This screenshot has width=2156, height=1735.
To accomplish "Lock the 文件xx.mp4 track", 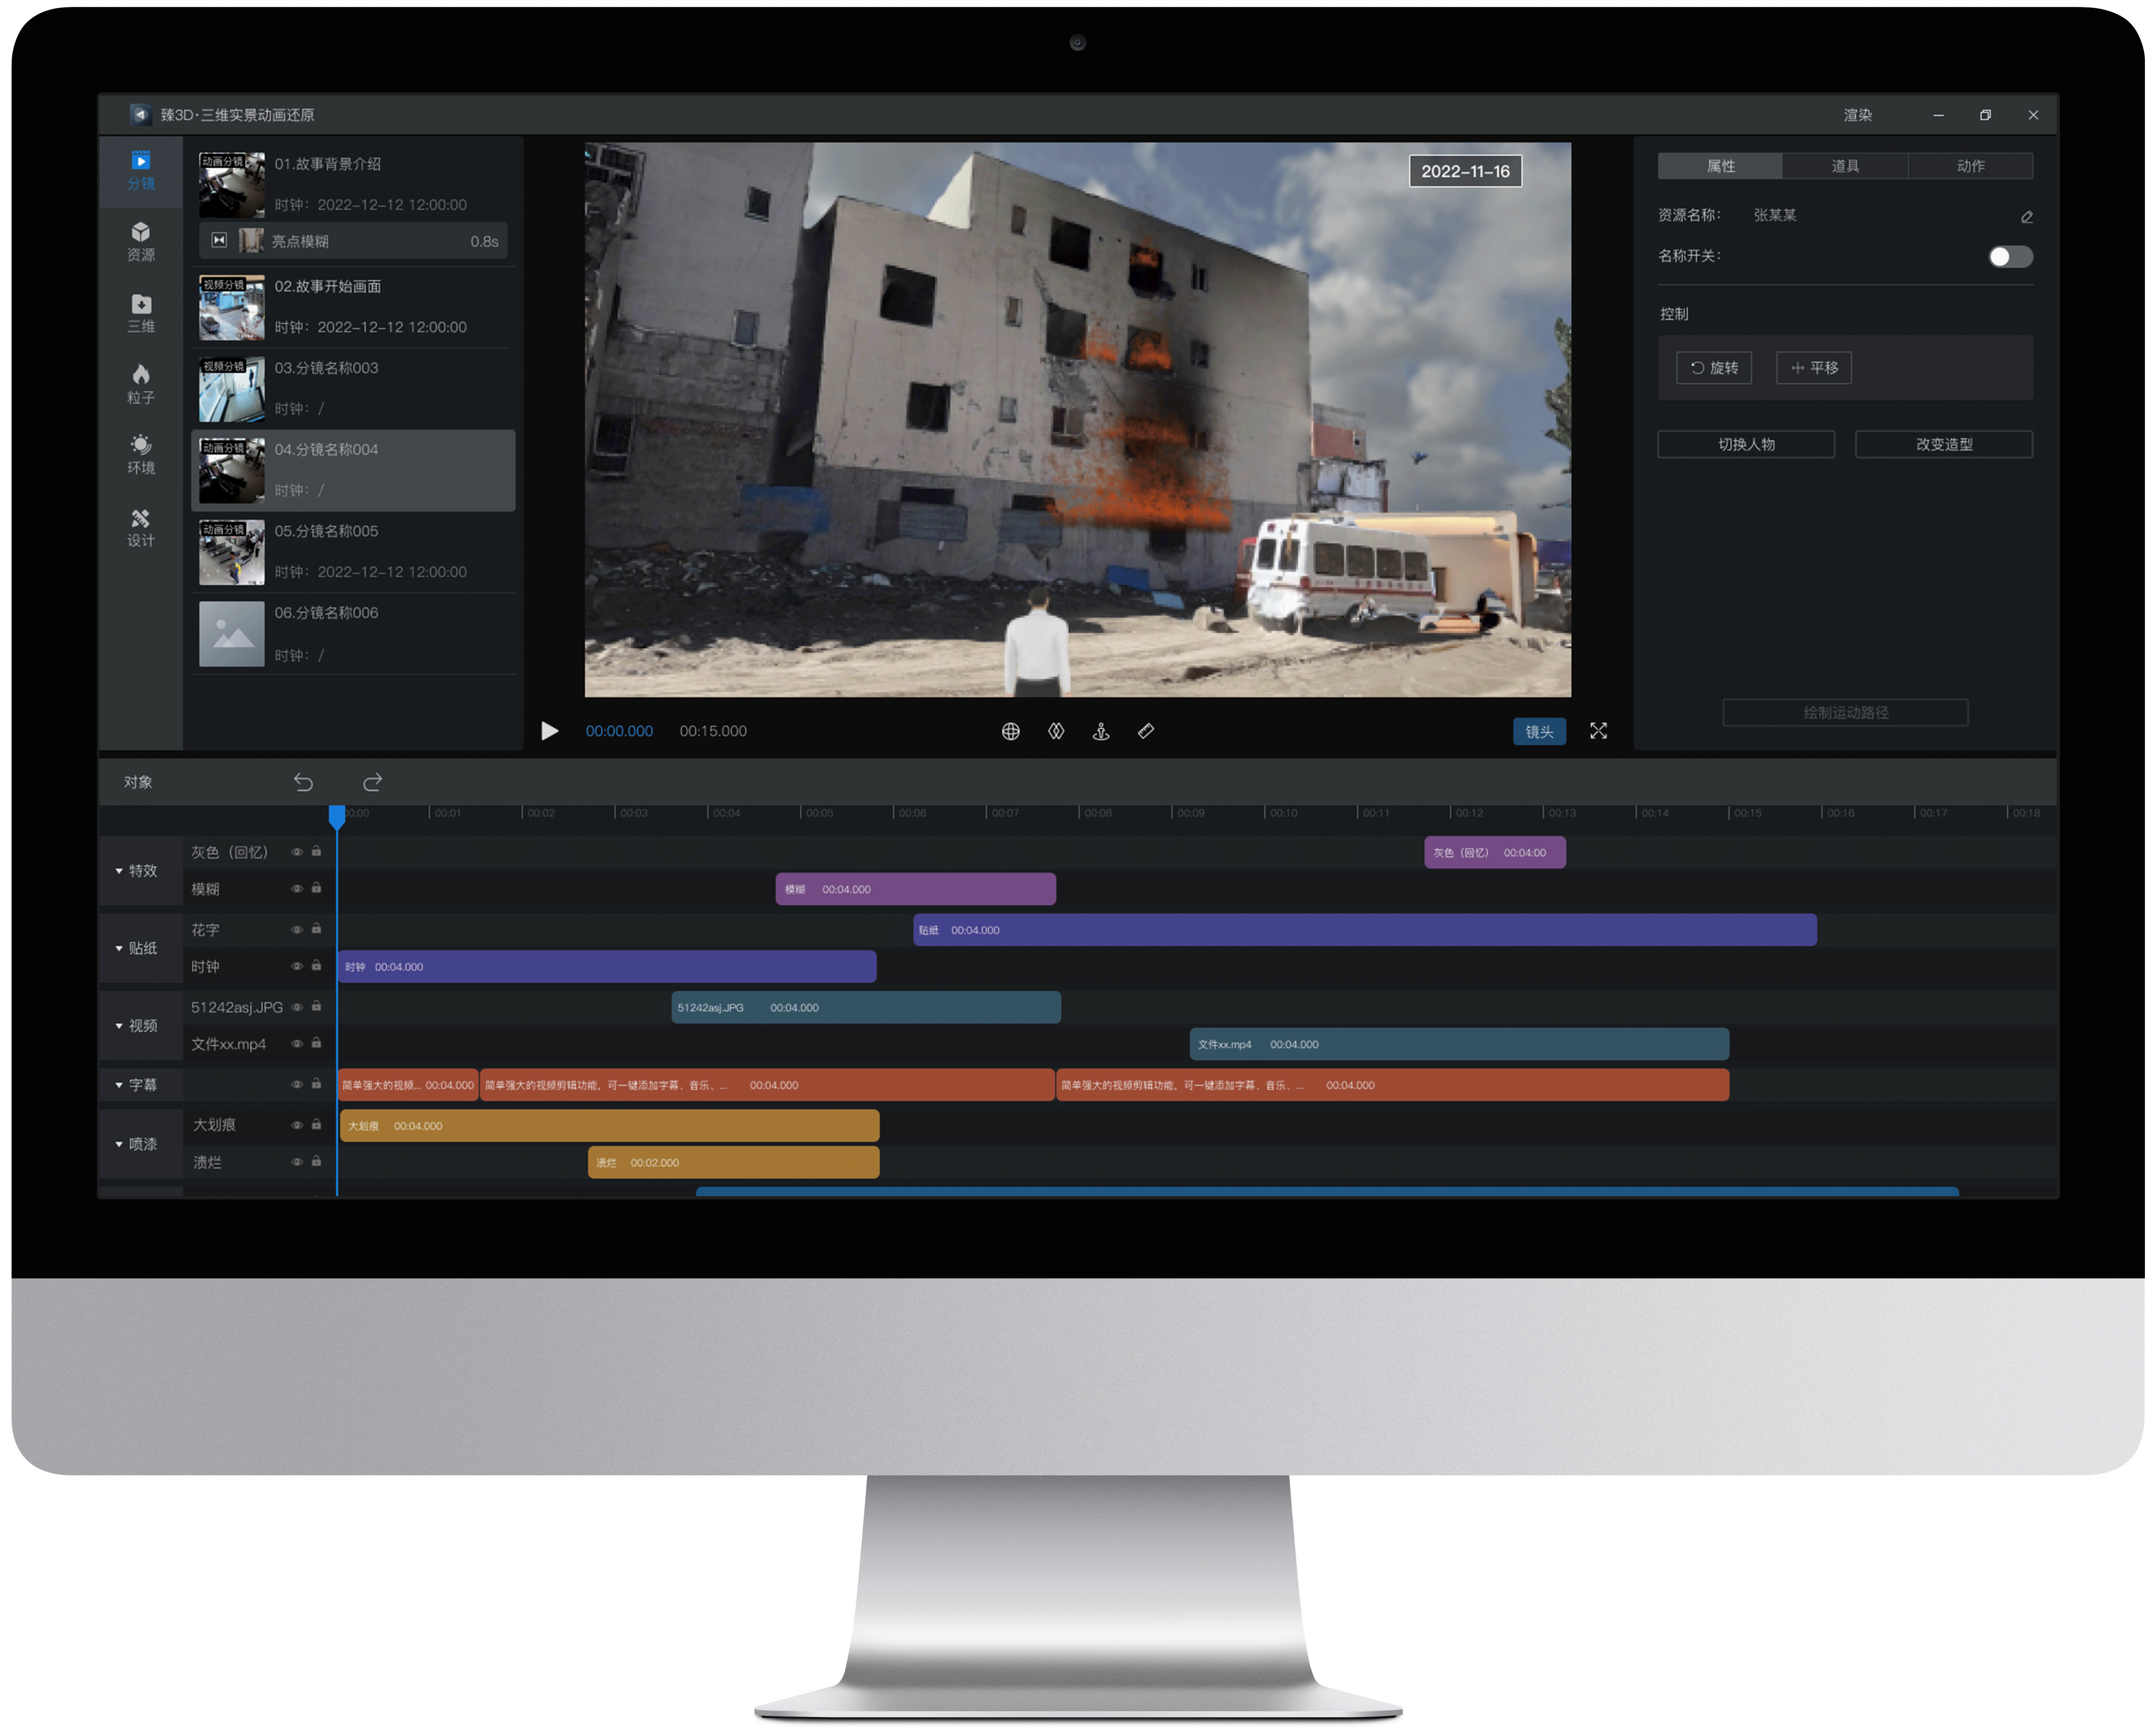I will [x=316, y=1043].
